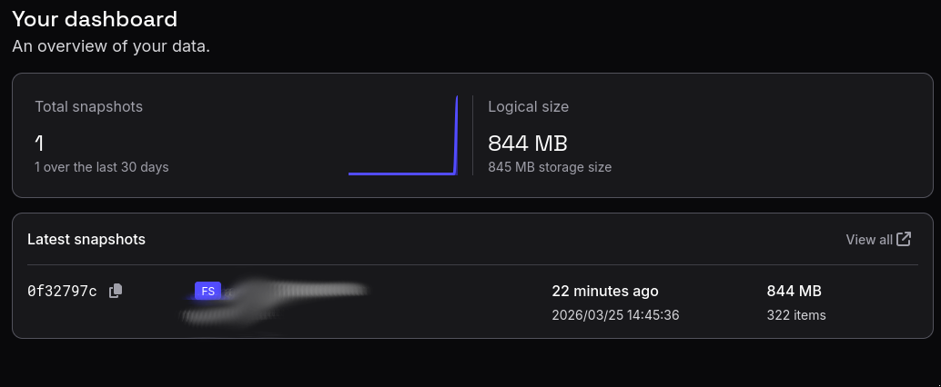Viewport: 941px width, 387px height.
Task: Click the 'Latest snapshots' heading
Action: click(x=86, y=239)
